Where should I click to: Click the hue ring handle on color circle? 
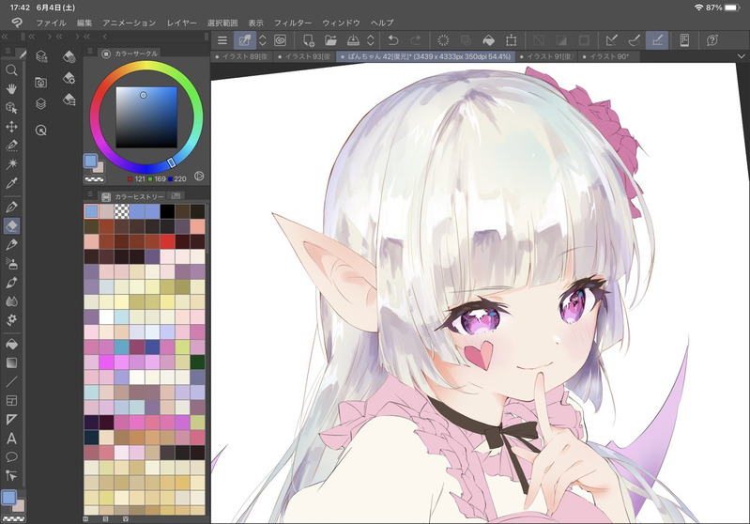(171, 162)
